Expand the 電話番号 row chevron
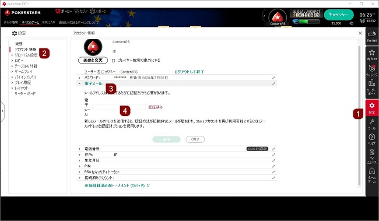 tap(79, 149)
